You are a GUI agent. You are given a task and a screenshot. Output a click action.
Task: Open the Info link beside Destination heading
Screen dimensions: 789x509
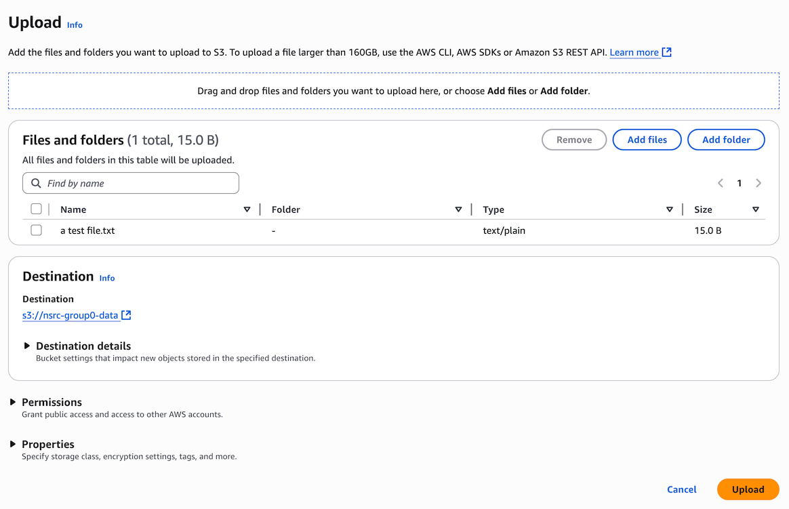pos(107,278)
